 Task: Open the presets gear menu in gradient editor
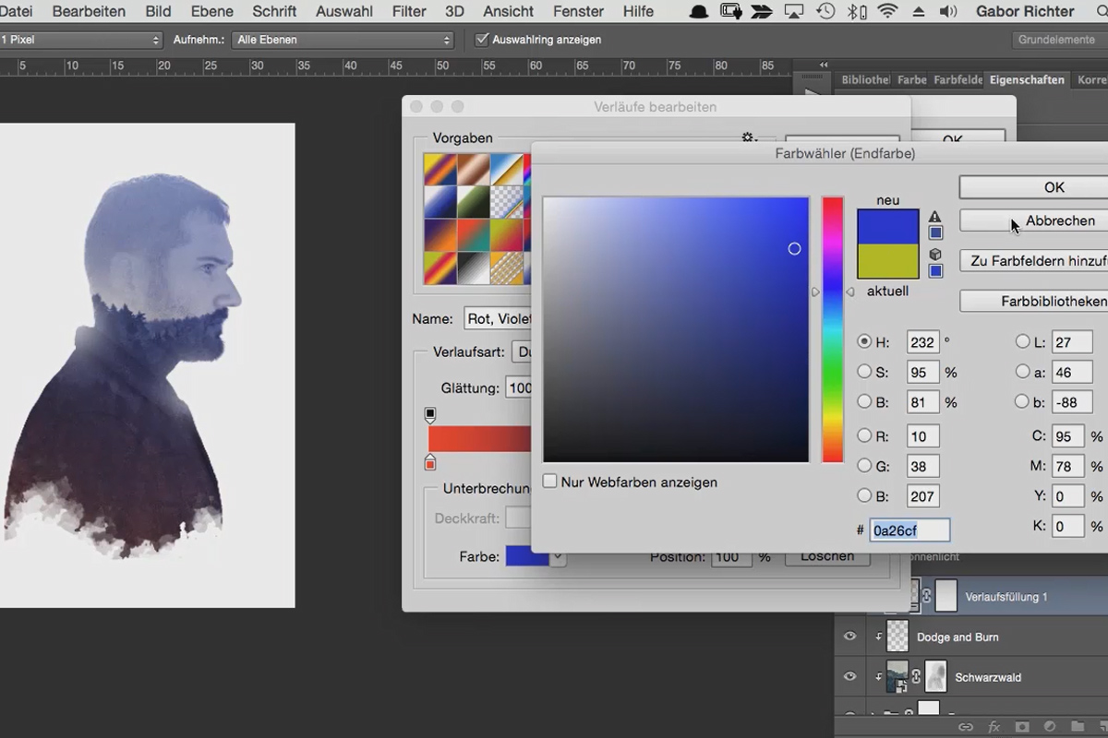[x=749, y=138]
